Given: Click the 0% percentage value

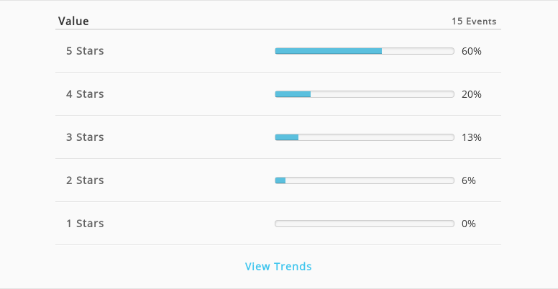Looking at the screenshot, I should pyautogui.click(x=469, y=224).
